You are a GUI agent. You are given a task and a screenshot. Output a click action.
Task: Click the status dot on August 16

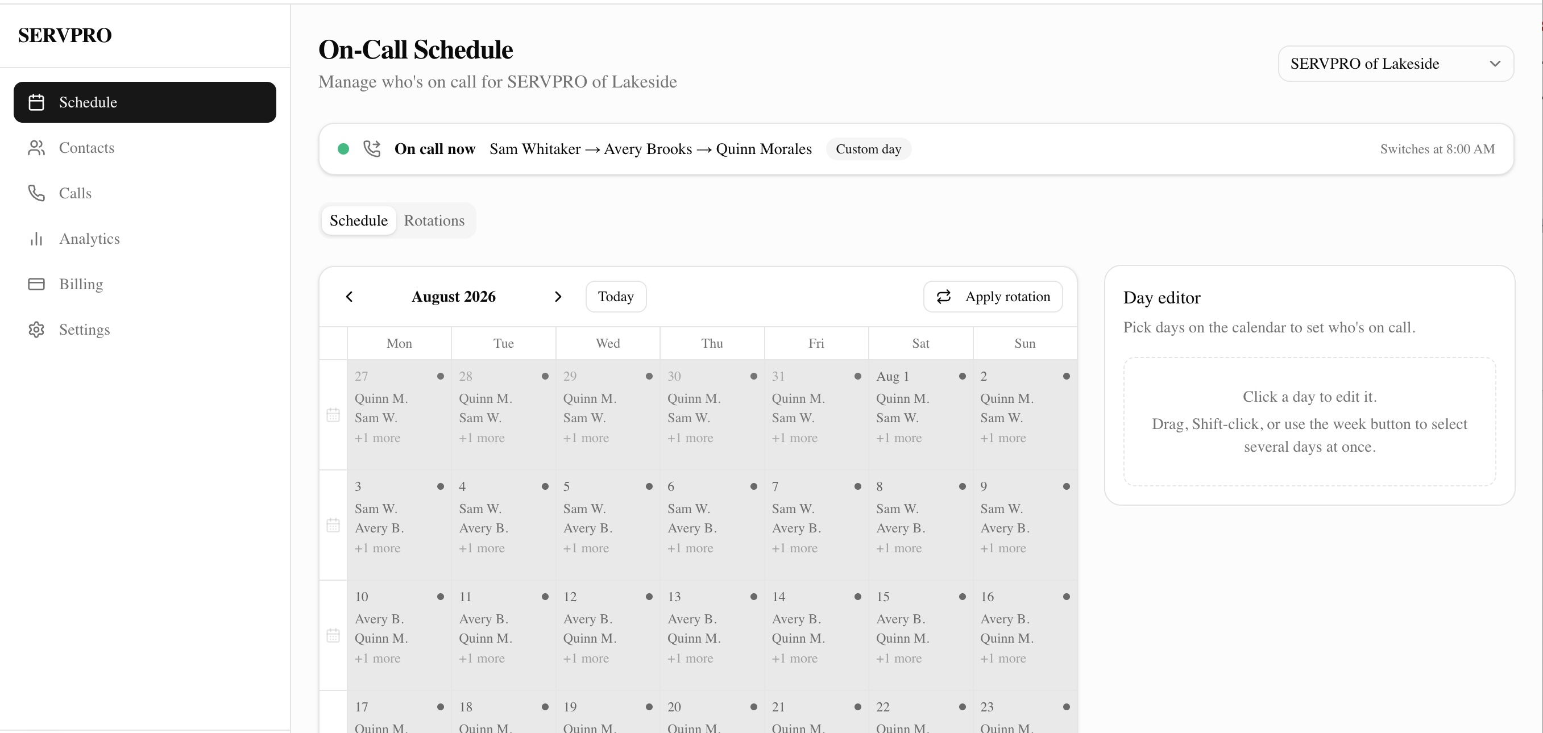pyautogui.click(x=1066, y=597)
